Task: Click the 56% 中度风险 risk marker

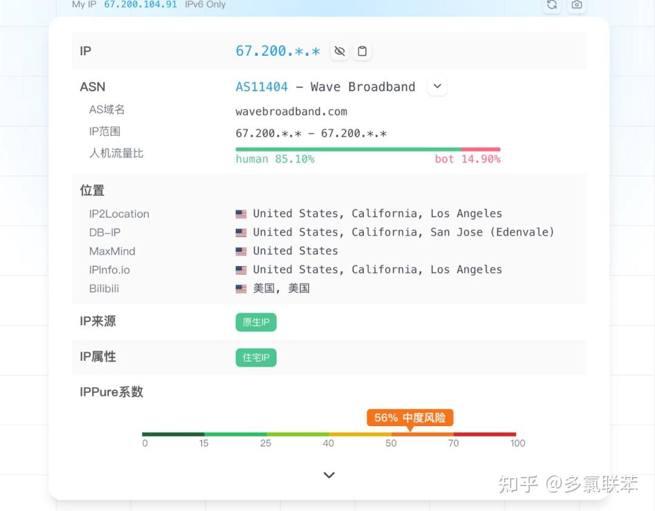Action: coord(410,418)
